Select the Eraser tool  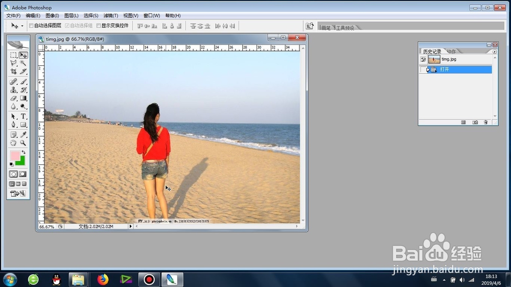point(13,98)
